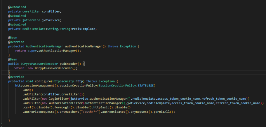Click the @Autowired annotation above the corsFilter field

17,7
